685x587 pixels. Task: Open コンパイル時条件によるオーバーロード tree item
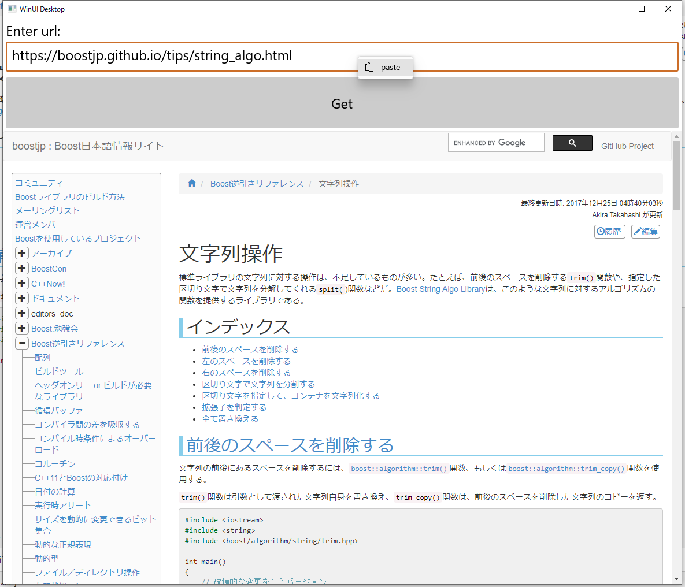click(x=95, y=444)
